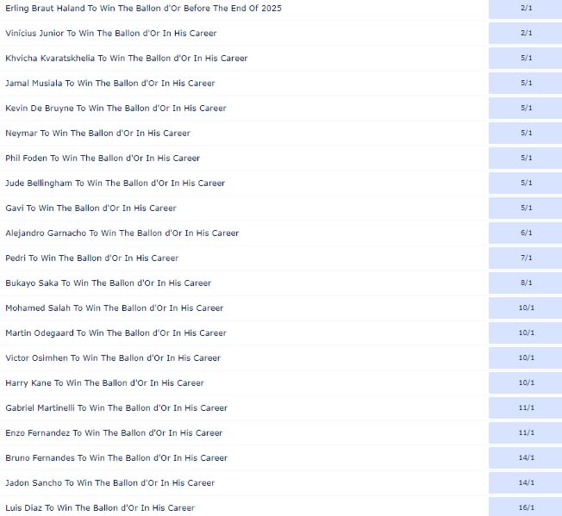
Task: Select 10/1 odds for Mohamed Salah
Action: [x=526, y=308]
